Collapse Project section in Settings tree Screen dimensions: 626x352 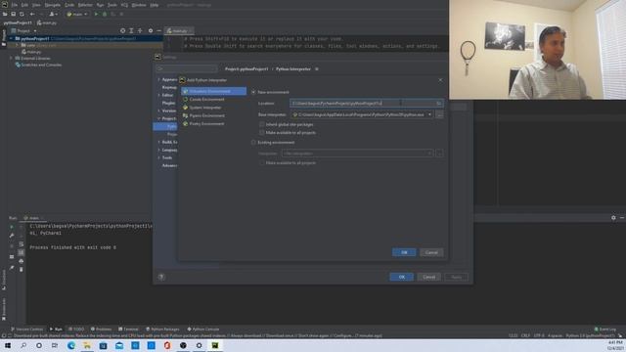click(158, 119)
